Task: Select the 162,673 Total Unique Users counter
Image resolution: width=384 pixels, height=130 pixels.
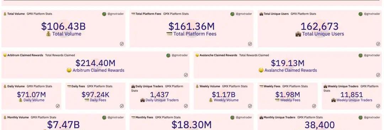Action: pos(320,26)
